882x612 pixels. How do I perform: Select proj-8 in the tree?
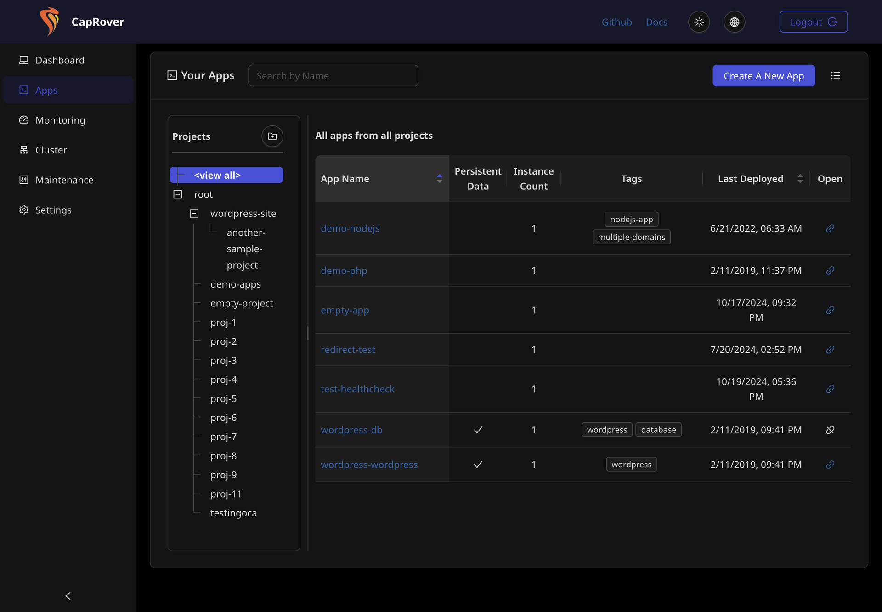coord(223,456)
